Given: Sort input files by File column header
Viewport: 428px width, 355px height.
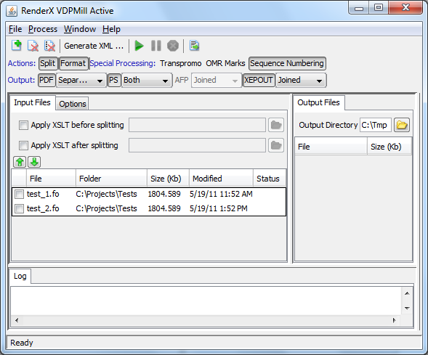Looking at the screenshot, I should (51, 179).
